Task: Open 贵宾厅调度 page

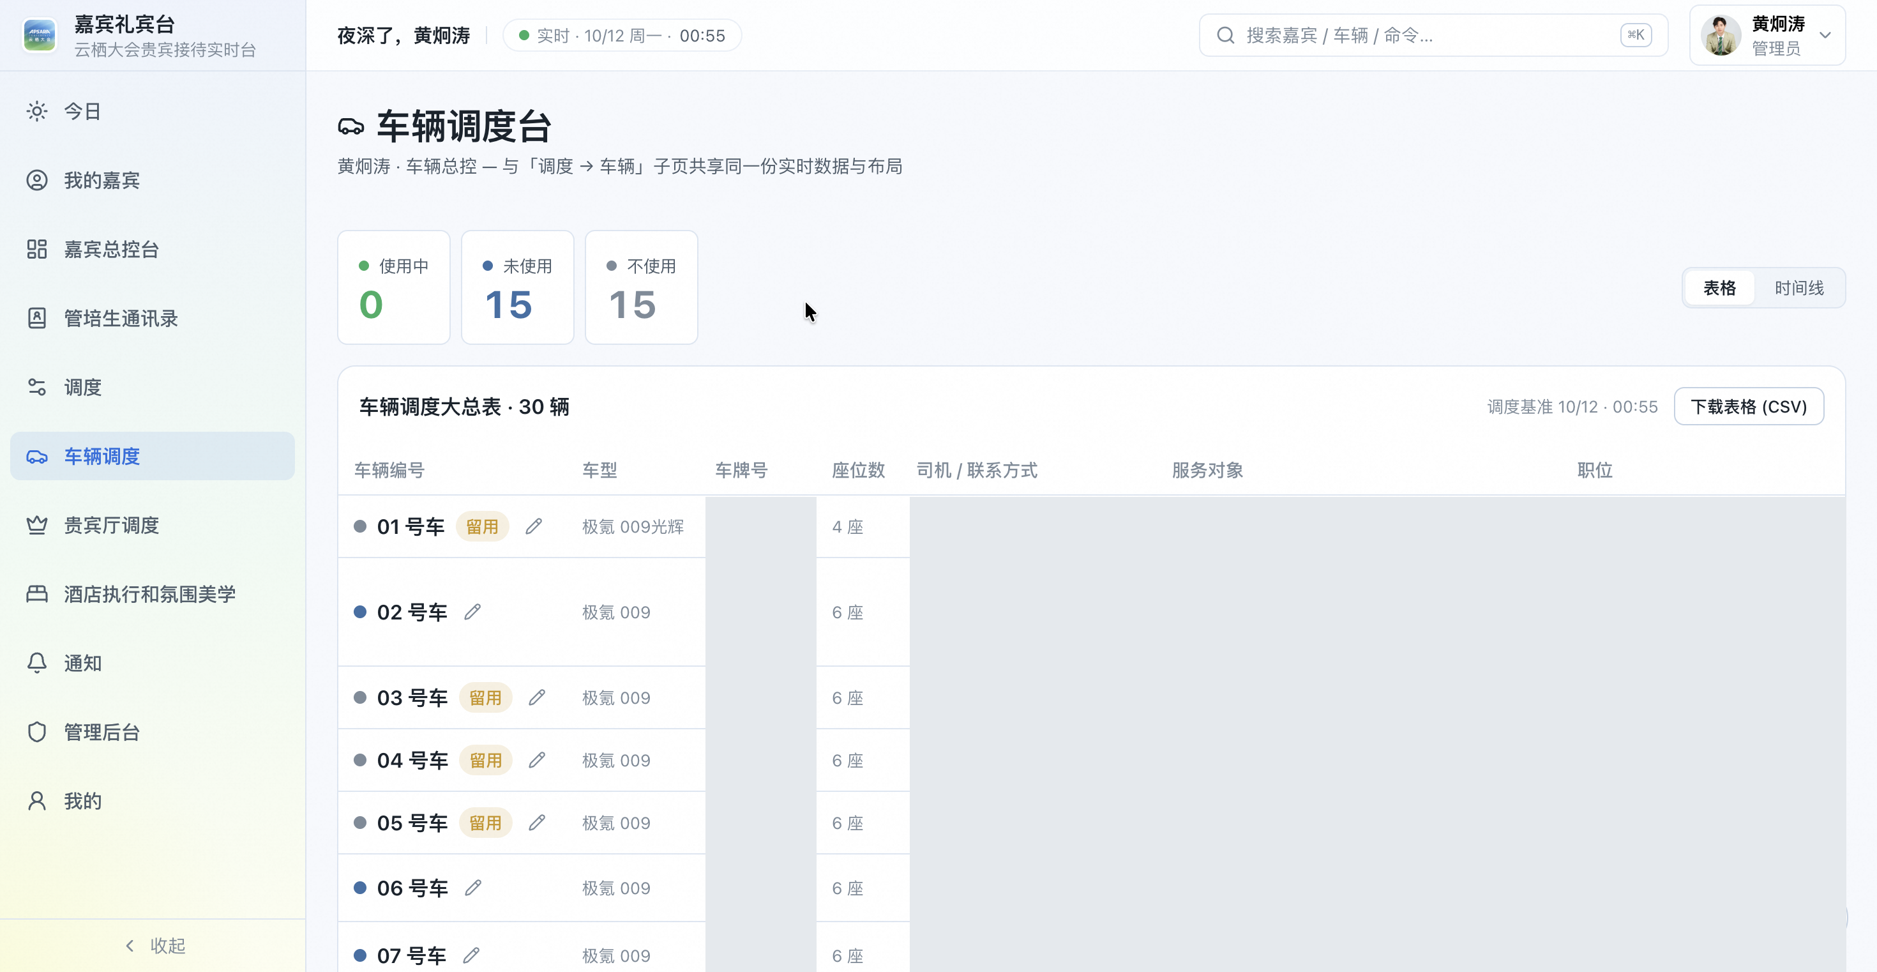Action: 153,526
